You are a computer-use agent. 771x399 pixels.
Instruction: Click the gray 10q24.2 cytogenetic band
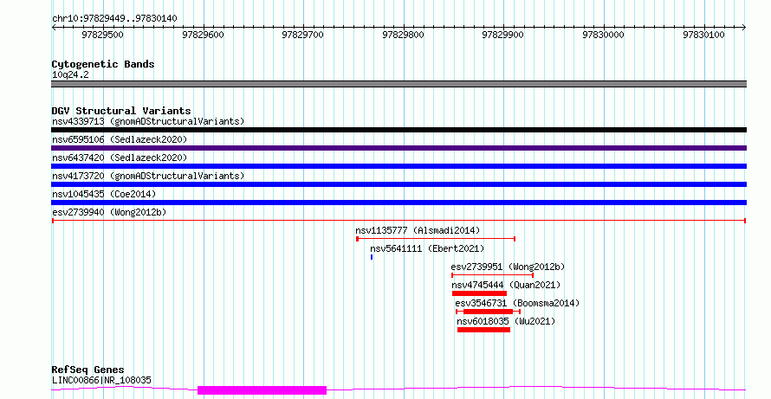pyautogui.click(x=398, y=84)
